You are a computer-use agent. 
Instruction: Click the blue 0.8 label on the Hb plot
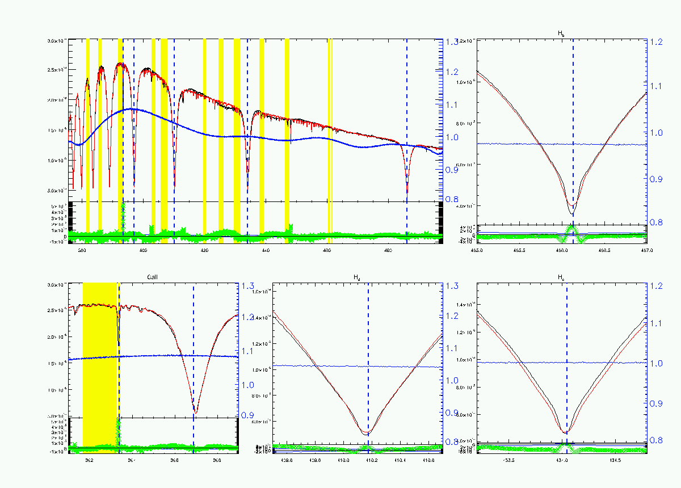[656, 222]
